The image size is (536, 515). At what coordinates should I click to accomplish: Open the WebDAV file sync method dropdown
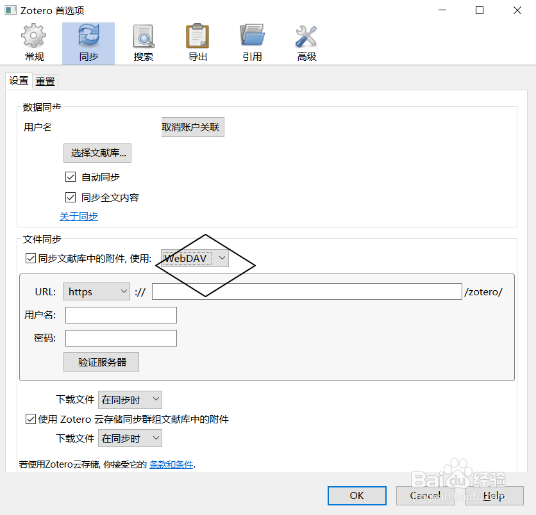[195, 258]
